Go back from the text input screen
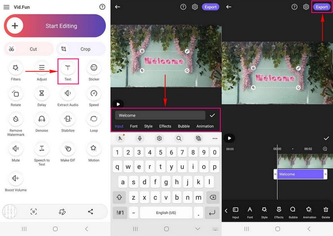The width and height of the screenshot is (333, 236). (118, 7)
